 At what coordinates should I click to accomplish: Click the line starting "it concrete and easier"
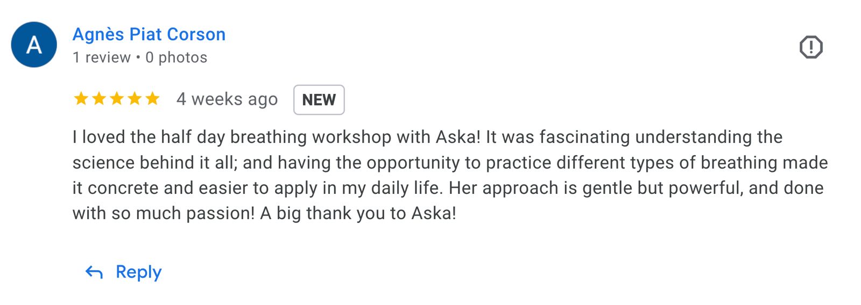(448, 188)
